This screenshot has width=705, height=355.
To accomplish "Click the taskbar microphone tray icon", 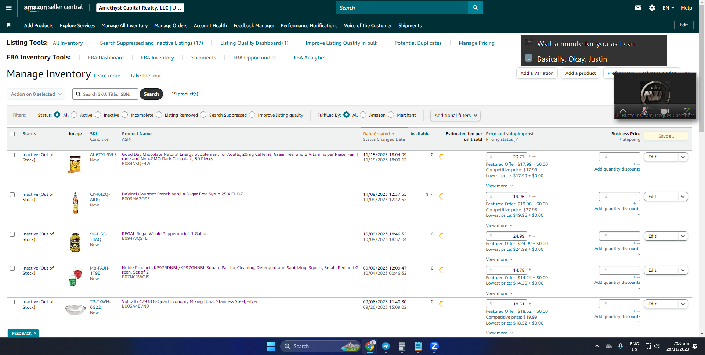I will [x=621, y=346].
